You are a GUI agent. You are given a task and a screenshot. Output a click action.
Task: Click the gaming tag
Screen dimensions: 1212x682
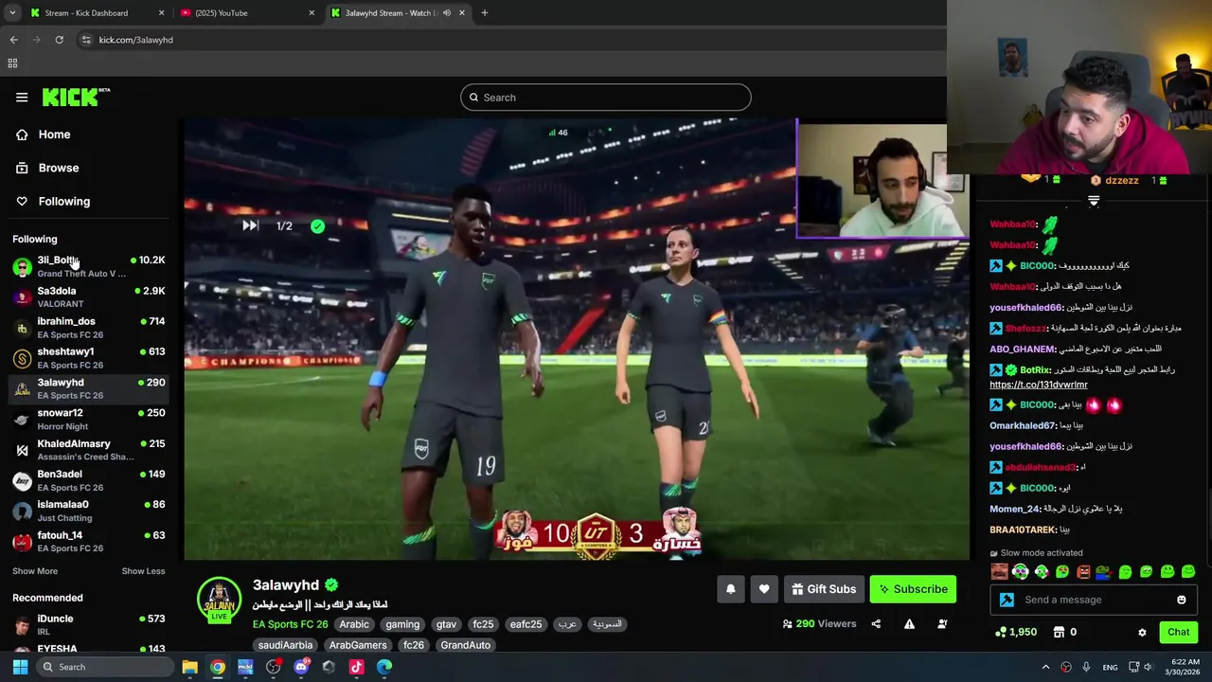click(402, 624)
